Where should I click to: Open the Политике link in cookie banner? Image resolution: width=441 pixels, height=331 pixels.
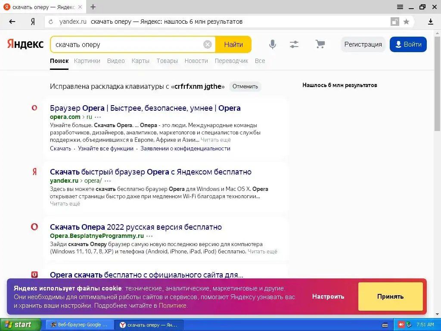click(x=172, y=306)
